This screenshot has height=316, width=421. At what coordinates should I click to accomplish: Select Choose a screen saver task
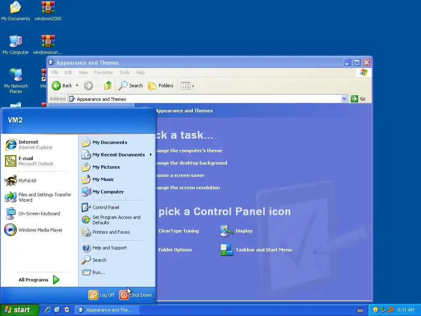[180, 175]
